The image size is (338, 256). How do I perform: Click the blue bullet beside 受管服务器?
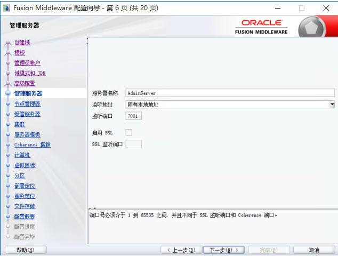coord(8,114)
